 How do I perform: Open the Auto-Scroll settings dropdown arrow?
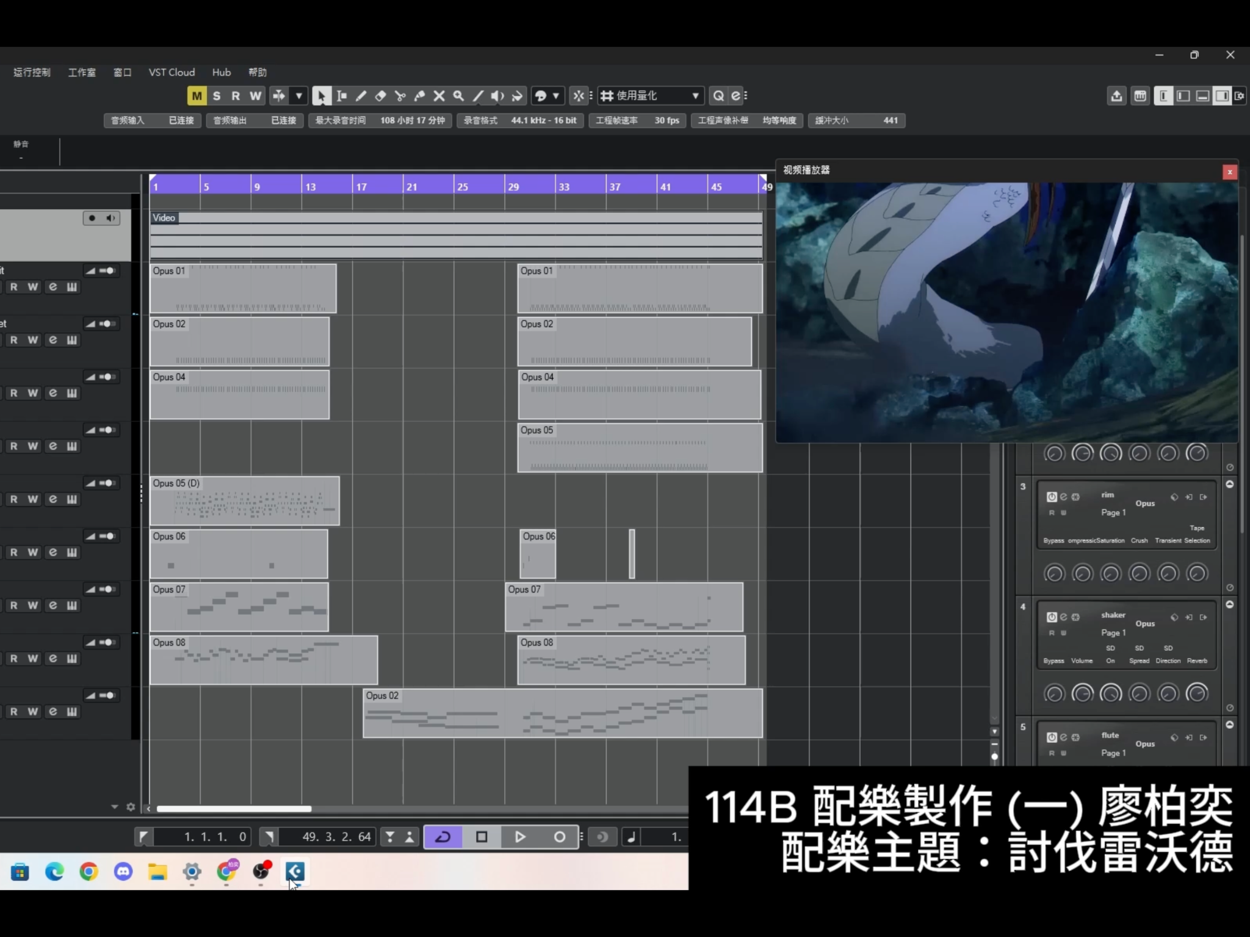(x=299, y=96)
